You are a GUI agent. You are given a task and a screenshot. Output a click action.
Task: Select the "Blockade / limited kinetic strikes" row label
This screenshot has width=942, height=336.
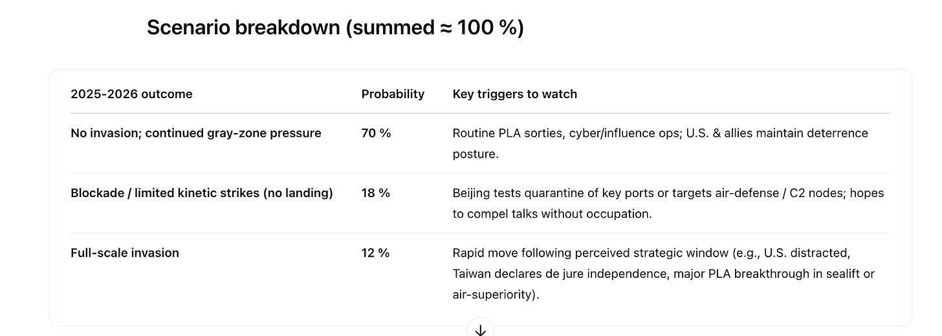[201, 193]
